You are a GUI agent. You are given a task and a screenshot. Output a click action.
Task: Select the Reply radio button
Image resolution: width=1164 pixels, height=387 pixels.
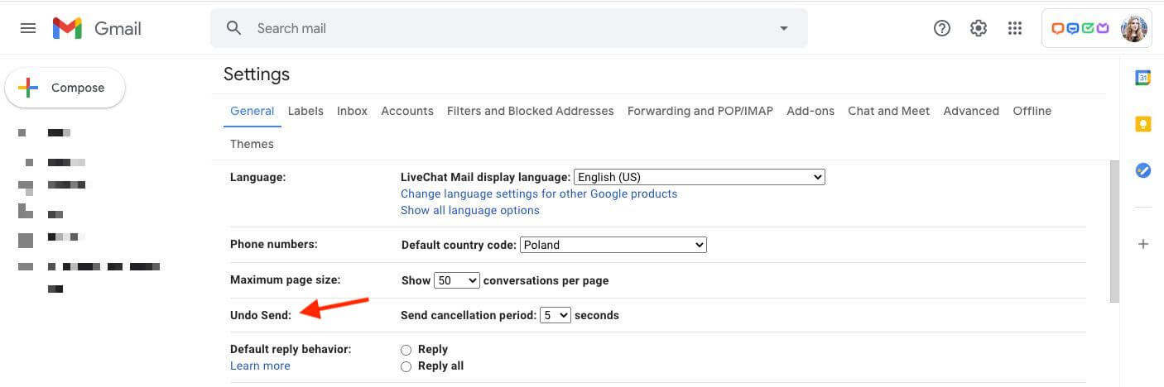[406, 350]
